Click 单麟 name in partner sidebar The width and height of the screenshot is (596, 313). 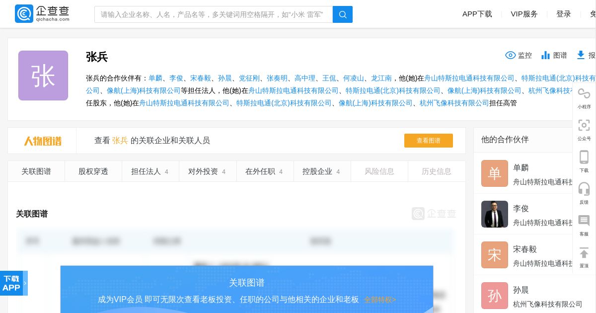[521, 168]
